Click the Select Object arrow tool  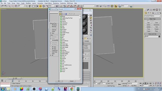pyautogui.click(x=27, y=6)
